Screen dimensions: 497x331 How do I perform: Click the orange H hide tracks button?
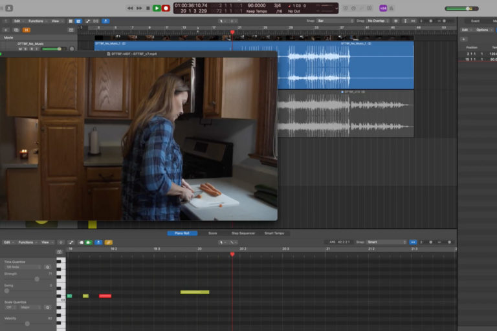(27, 30)
